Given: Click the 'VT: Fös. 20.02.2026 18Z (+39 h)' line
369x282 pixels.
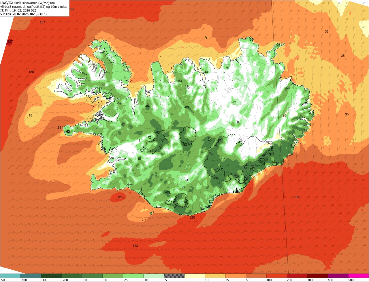Looking at the screenshot, I should [x=24, y=14].
